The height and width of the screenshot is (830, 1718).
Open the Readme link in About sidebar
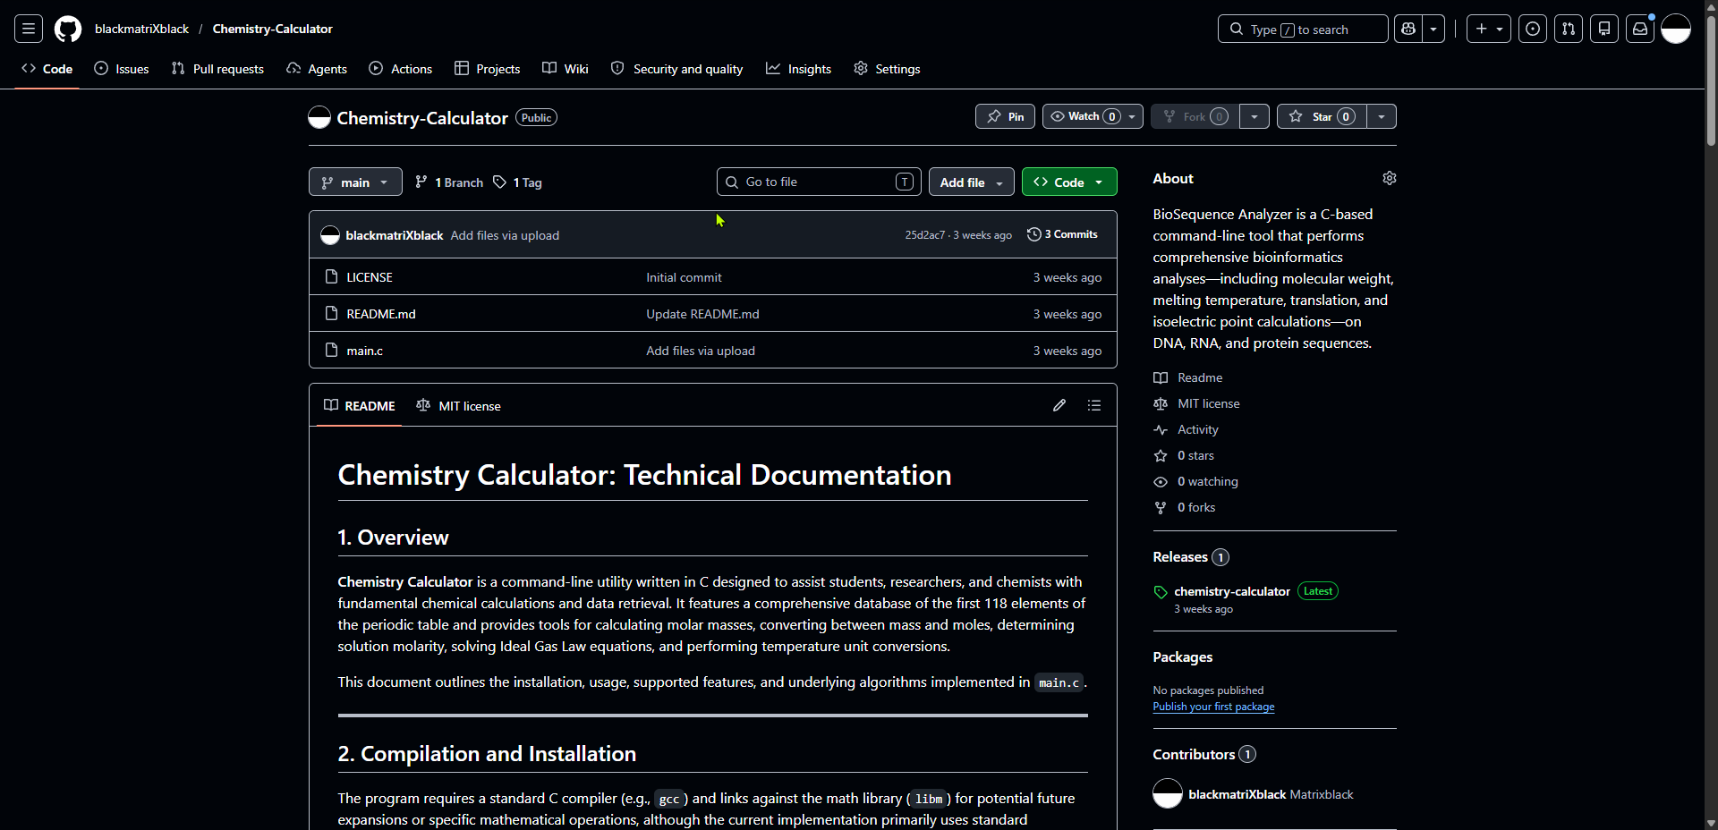1200,377
